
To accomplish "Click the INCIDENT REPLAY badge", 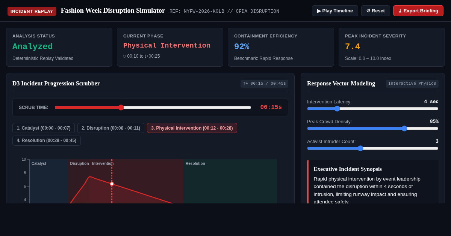I will point(32,11).
